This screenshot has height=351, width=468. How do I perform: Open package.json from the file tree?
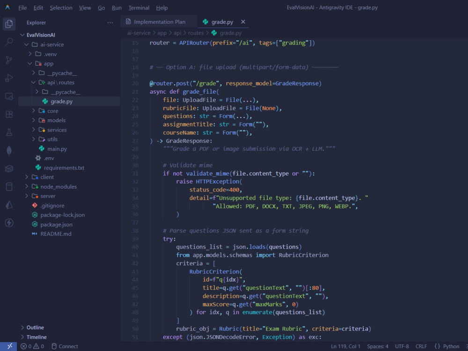click(57, 225)
